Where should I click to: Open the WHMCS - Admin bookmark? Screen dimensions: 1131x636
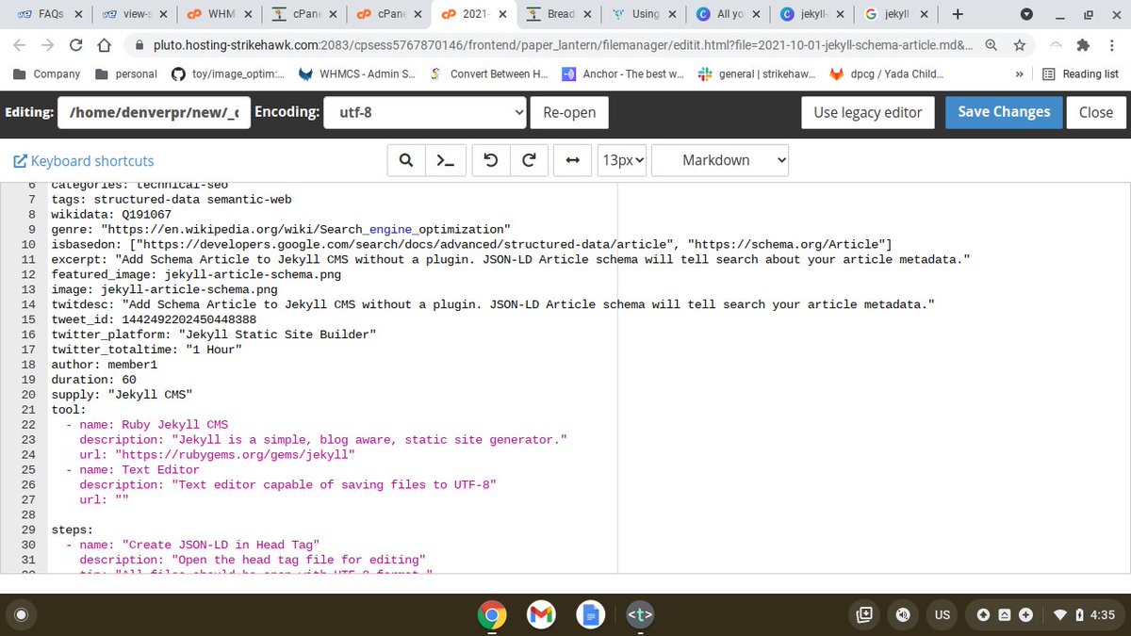pyautogui.click(x=356, y=73)
